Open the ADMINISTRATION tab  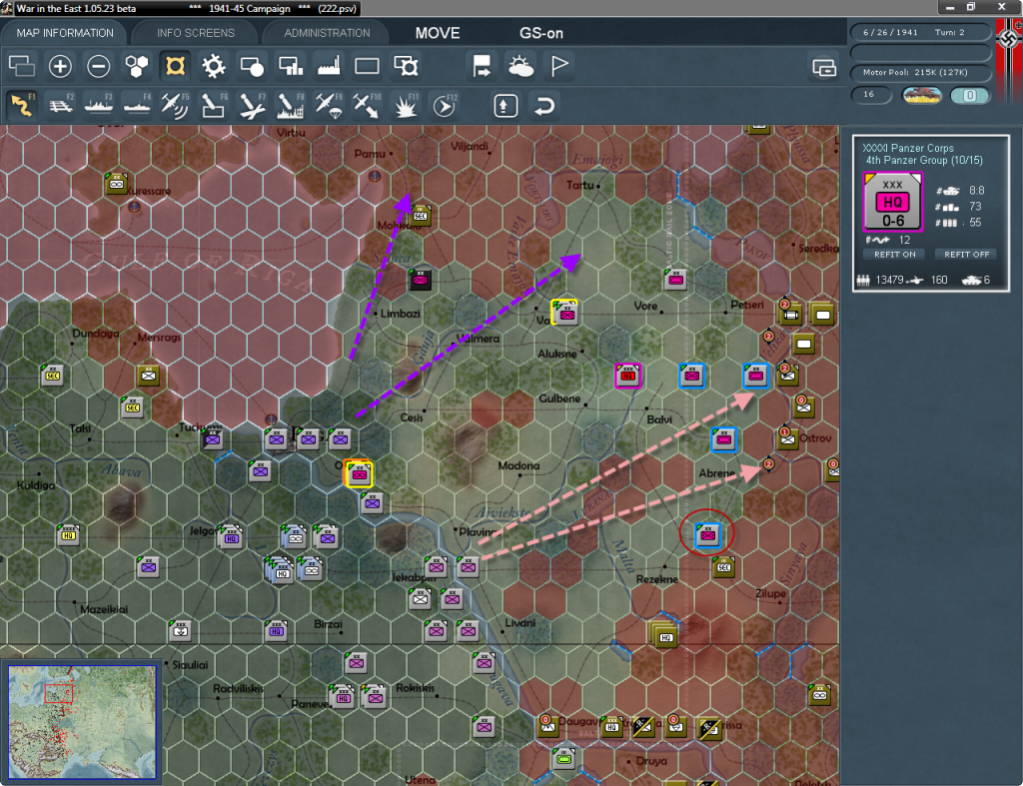(x=327, y=33)
